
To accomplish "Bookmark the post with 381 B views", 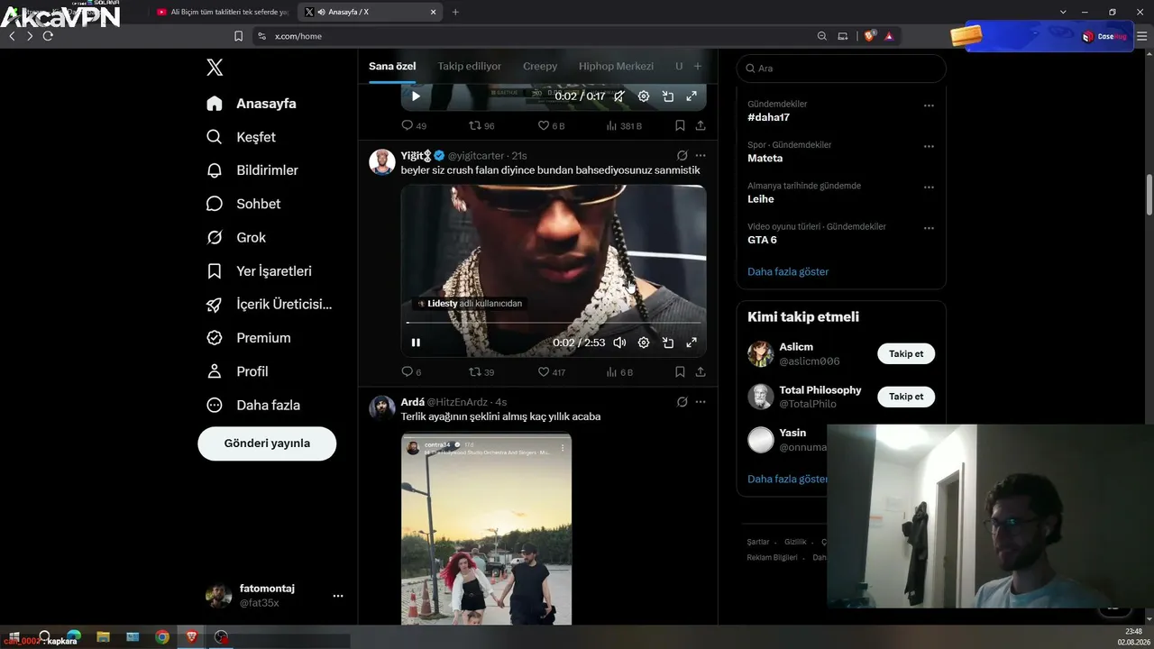I will [680, 125].
